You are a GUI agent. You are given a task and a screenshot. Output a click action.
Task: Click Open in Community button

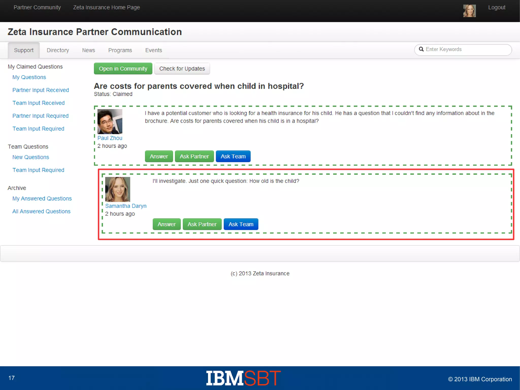(123, 69)
